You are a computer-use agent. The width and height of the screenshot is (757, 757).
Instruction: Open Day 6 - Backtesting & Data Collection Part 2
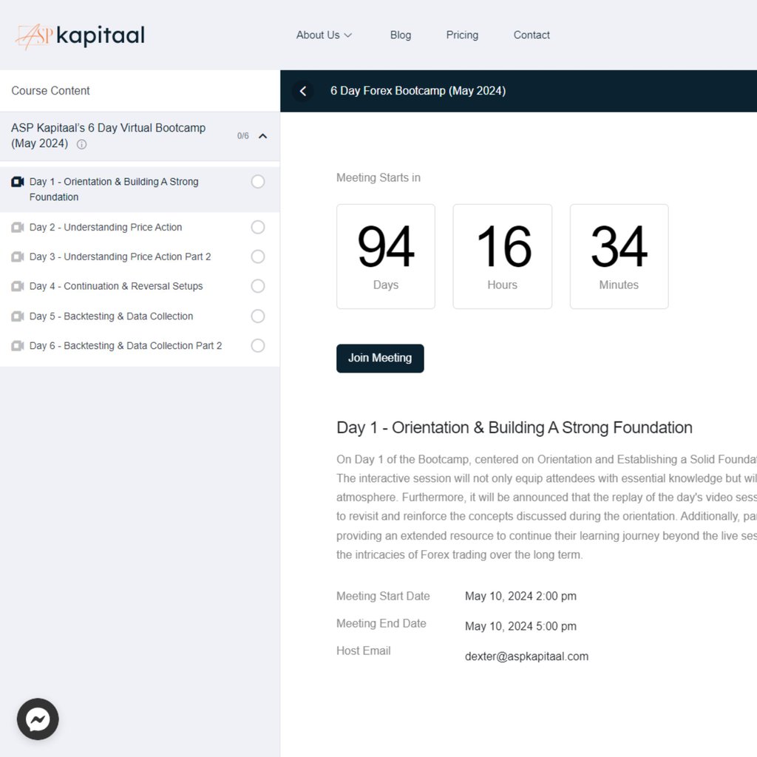126,346
